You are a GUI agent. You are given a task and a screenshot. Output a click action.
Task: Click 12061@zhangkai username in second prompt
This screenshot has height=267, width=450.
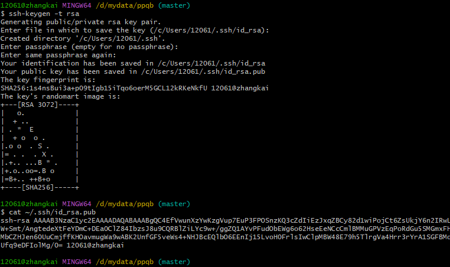click(x=28, y=203)
